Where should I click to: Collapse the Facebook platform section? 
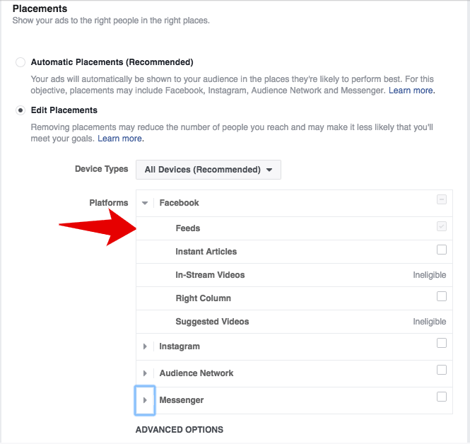tap(145, 203)
